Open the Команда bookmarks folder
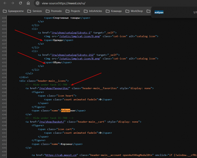The width and height of the screenshot is (197, 158). [114, 11]
